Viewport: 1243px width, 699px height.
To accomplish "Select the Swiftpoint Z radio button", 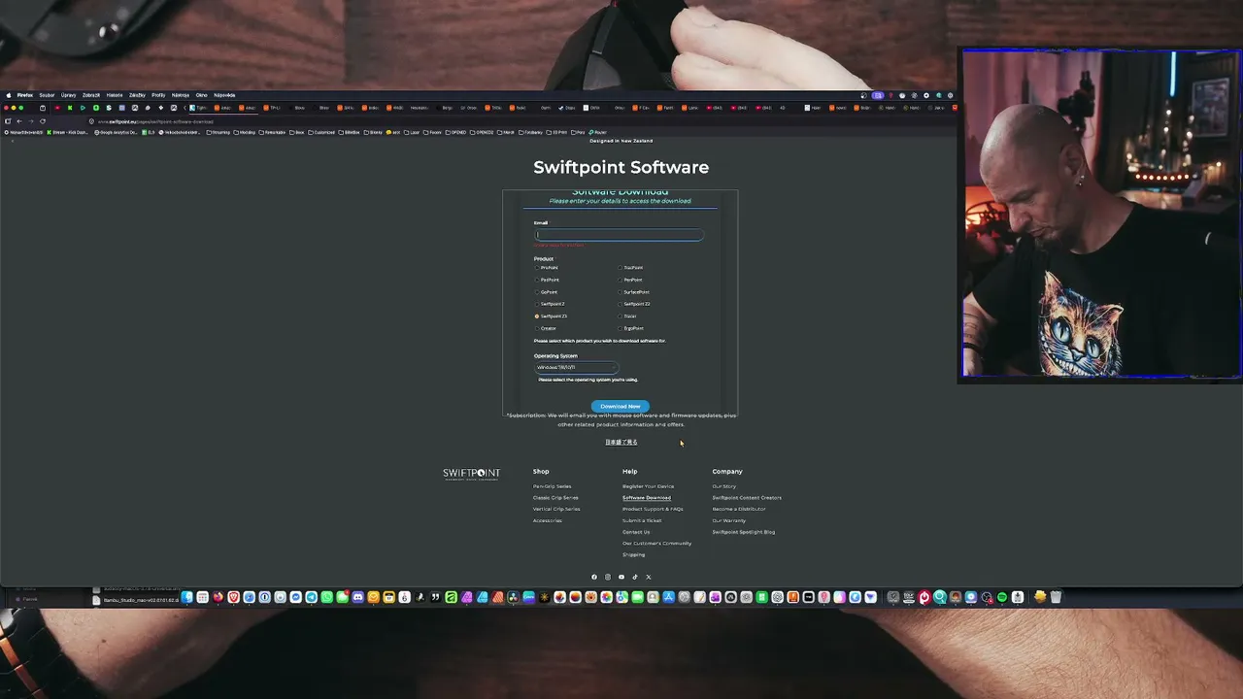I will tap(537, 304).
